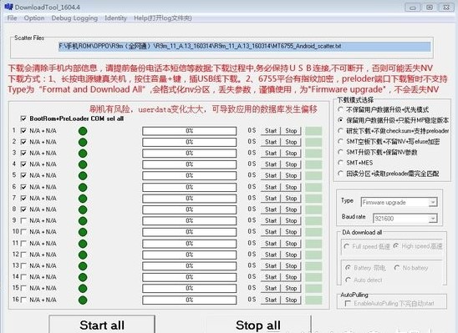Minimize the DownloadTool window
The height and width of the screenshot is (333, 458).
point(413,8)
